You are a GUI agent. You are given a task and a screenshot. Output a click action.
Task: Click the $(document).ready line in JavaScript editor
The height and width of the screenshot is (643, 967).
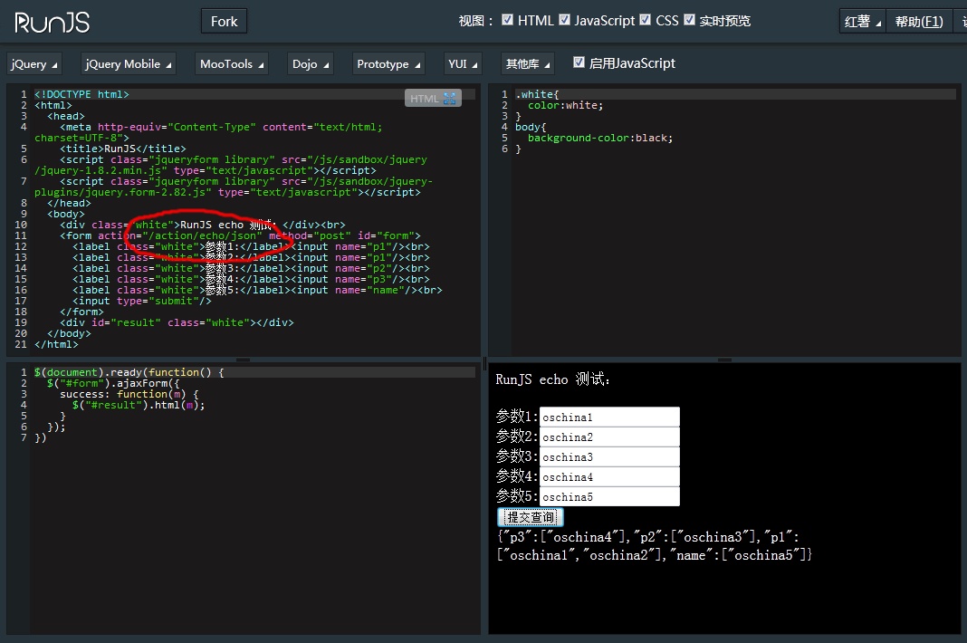pyautogui.click(x=129, y=372)
